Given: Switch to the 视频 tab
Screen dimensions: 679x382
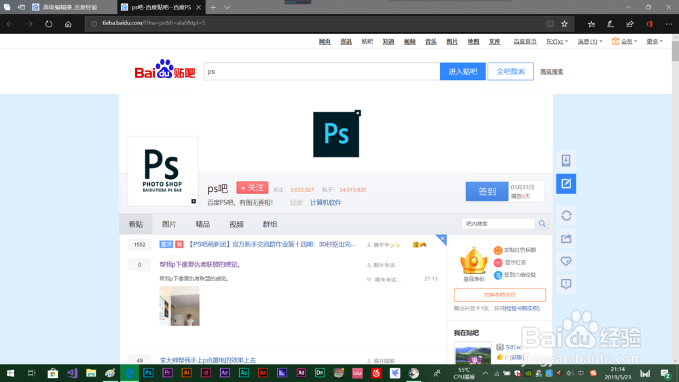Looking at the screenshot, I should pyautogui.click(x=236, y=224).
